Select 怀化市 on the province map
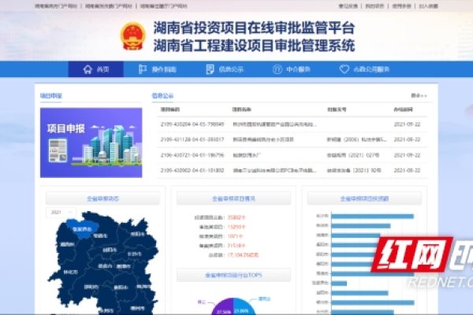This screenshot has width=473, height=315. tap(71, 272)
